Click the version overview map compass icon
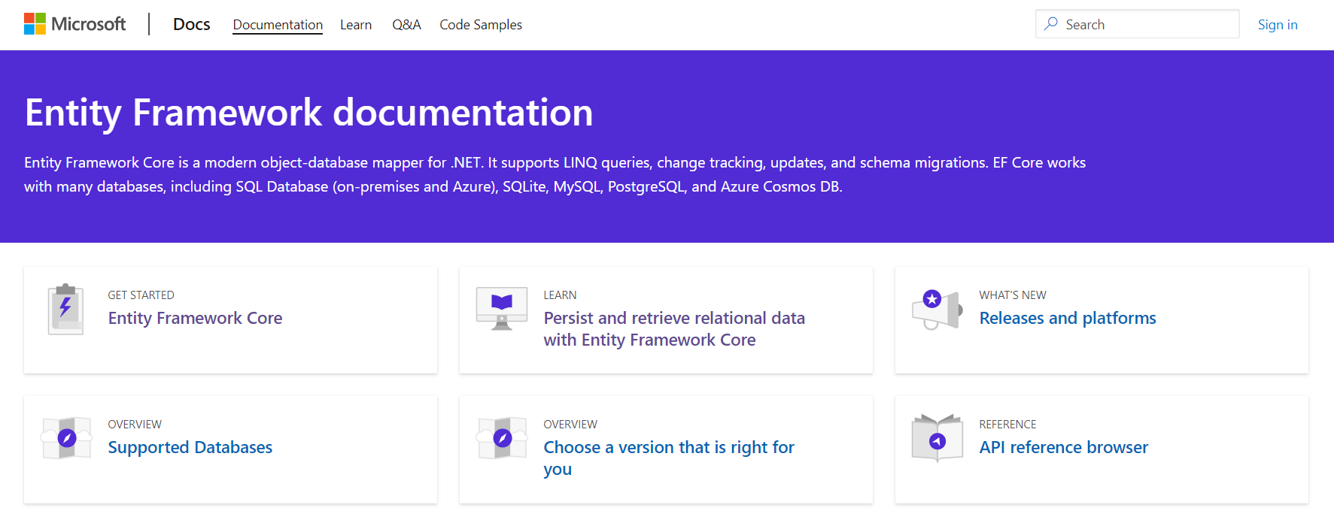The height and width of the screenshot is (523, 1334). tap(502, 438)
